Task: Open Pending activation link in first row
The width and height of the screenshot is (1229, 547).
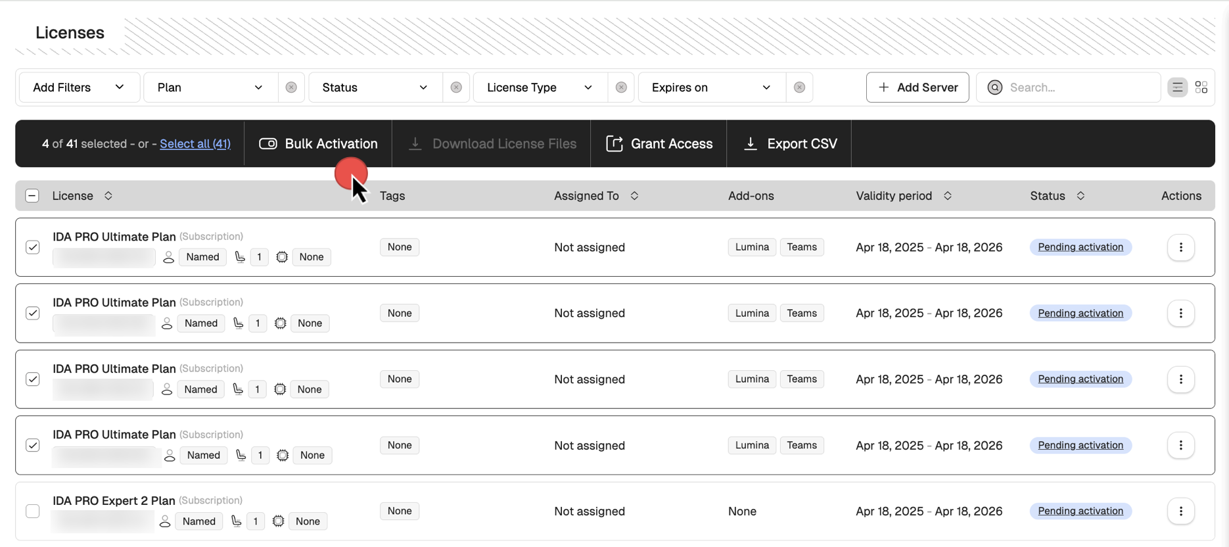Action: tap(1080, 247)
